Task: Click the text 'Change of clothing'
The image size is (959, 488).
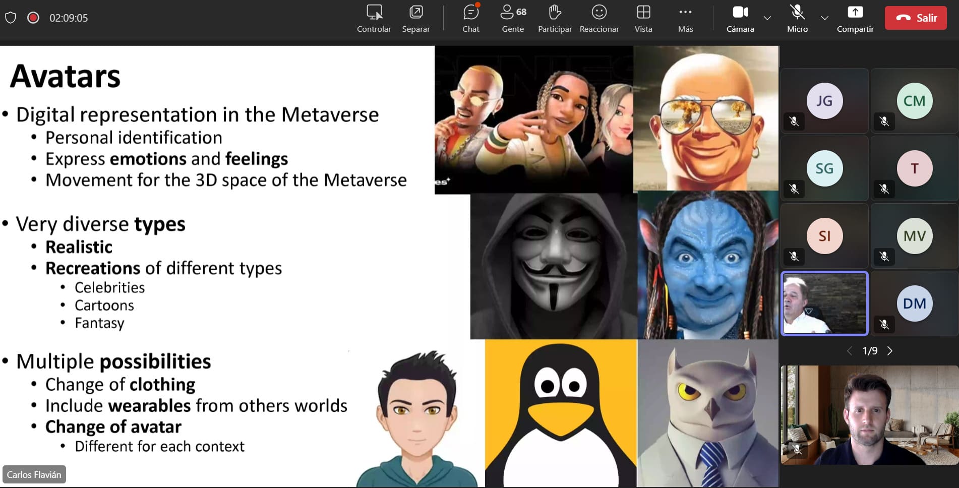Action: (x=120, y=385)
